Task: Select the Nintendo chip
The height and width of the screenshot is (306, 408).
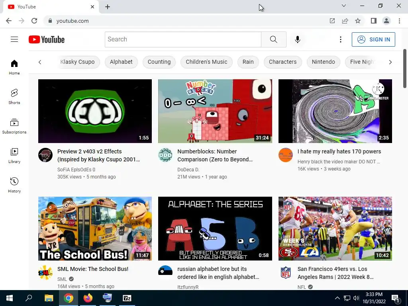Action: [x=323, y=62]
